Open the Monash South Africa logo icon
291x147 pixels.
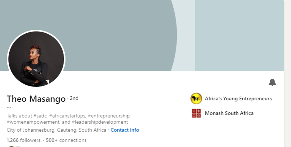coord(196,113)
